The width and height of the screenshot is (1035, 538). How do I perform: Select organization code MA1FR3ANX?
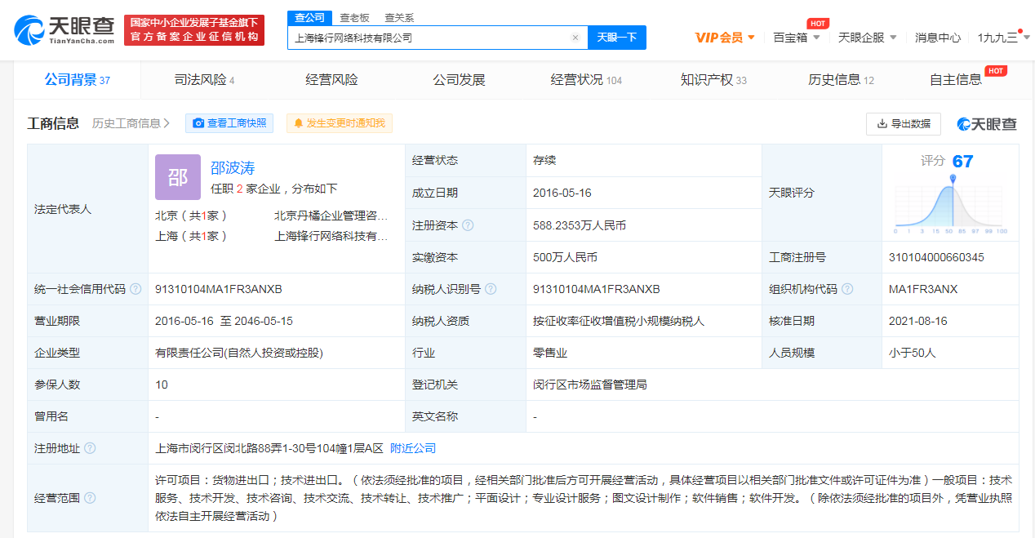[x=923, y=289]
